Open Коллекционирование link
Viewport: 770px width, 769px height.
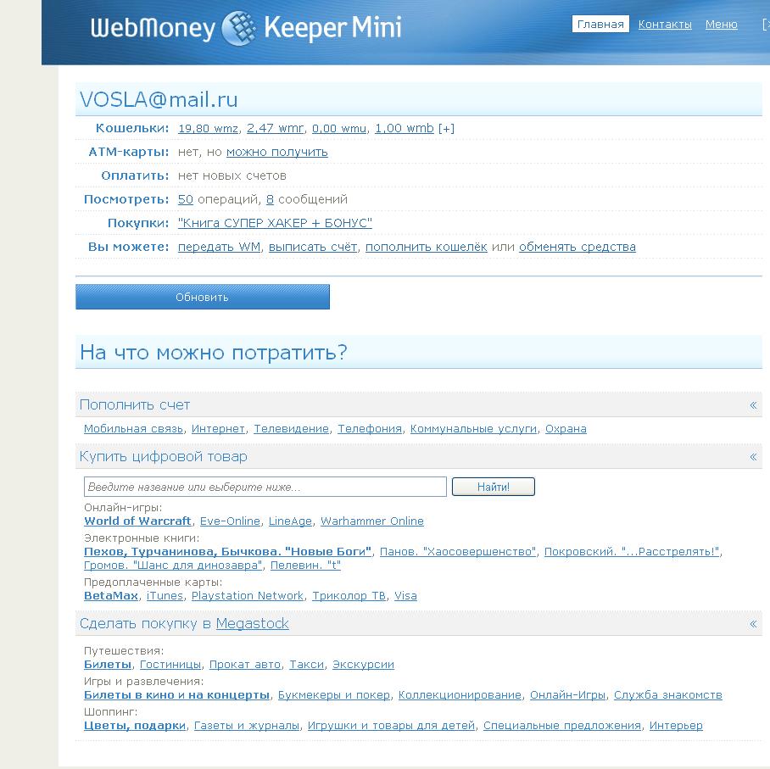[460, 695]
